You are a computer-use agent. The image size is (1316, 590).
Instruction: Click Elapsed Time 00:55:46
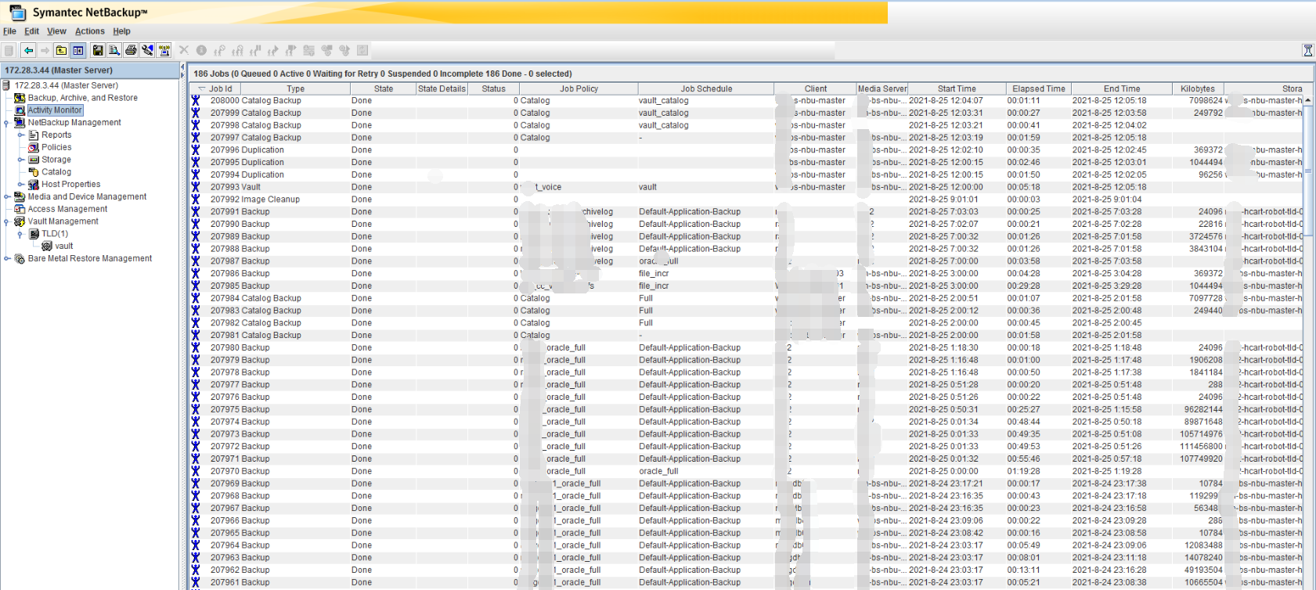[x=1024, y=459]
